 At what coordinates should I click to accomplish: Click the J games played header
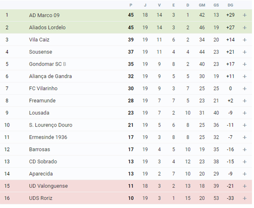tap(145, 5)
